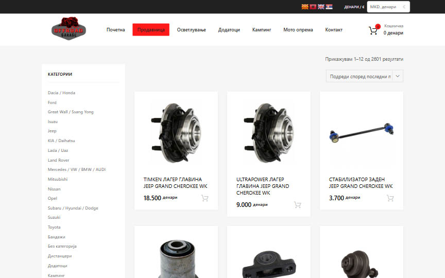
Task: Click the 9.000 денари price
Action: [252, 204]
